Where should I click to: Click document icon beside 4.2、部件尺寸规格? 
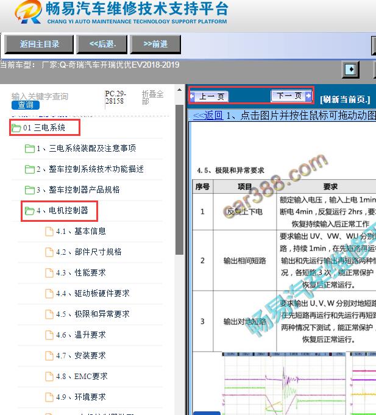49,252
